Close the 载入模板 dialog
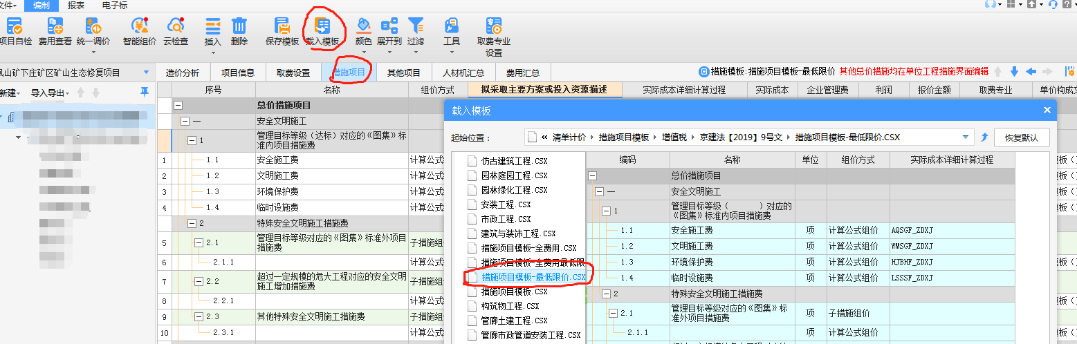 pyautogui.click(x=1047, y=110)
